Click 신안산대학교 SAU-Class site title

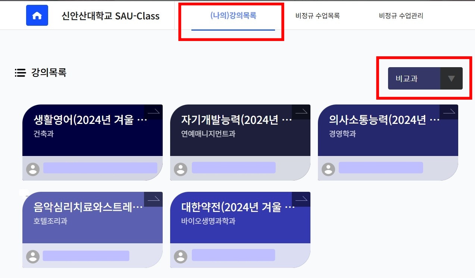(x=110, y=16)
